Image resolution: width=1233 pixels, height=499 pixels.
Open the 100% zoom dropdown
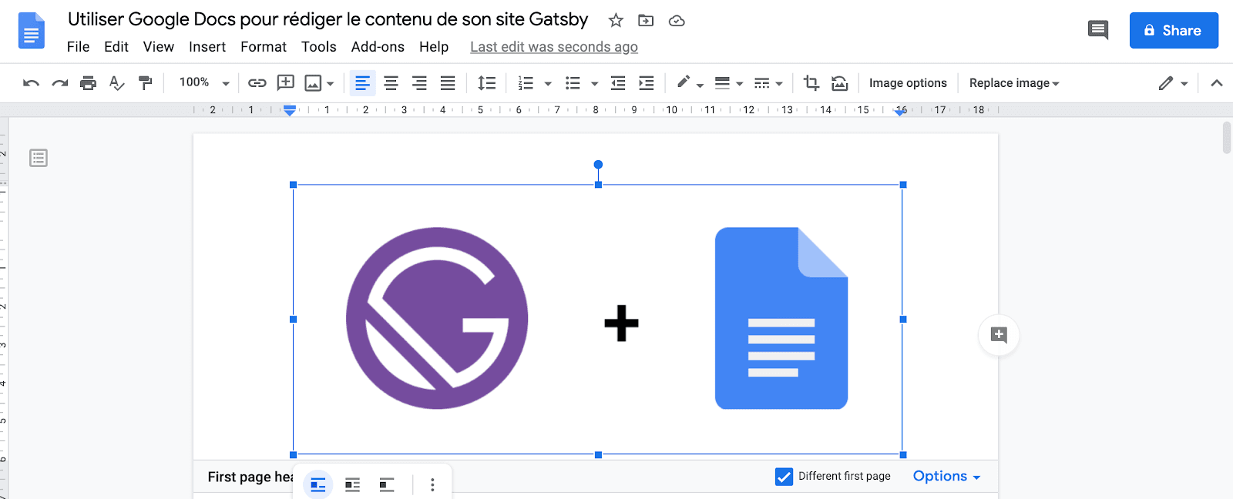tap(204, 82)
